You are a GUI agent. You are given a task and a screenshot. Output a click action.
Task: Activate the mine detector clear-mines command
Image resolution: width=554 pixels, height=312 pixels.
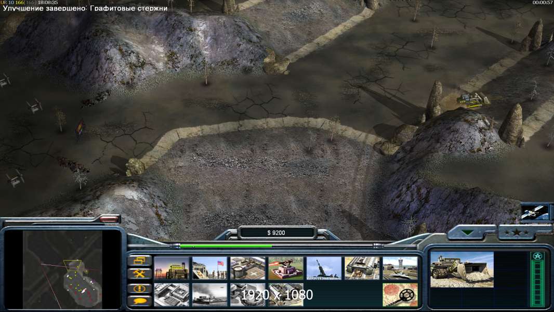point(400,294)
